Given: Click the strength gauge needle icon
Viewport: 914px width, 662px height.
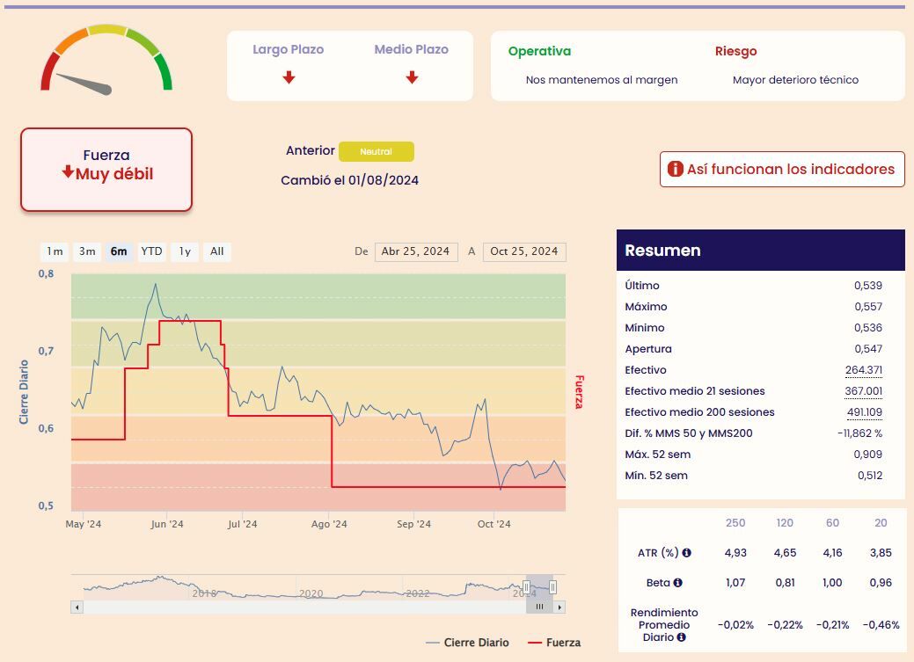Looking at the screenshot, I should (x=84, y=84).
